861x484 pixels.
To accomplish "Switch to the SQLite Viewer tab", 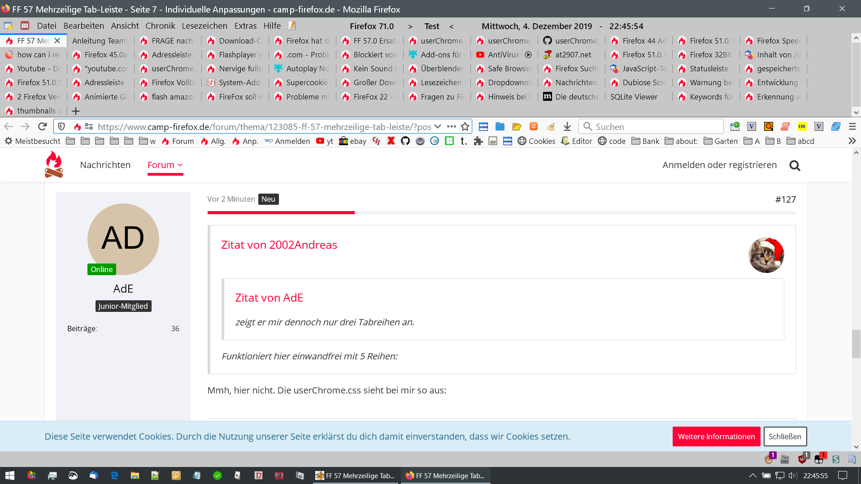I will 633,97.
